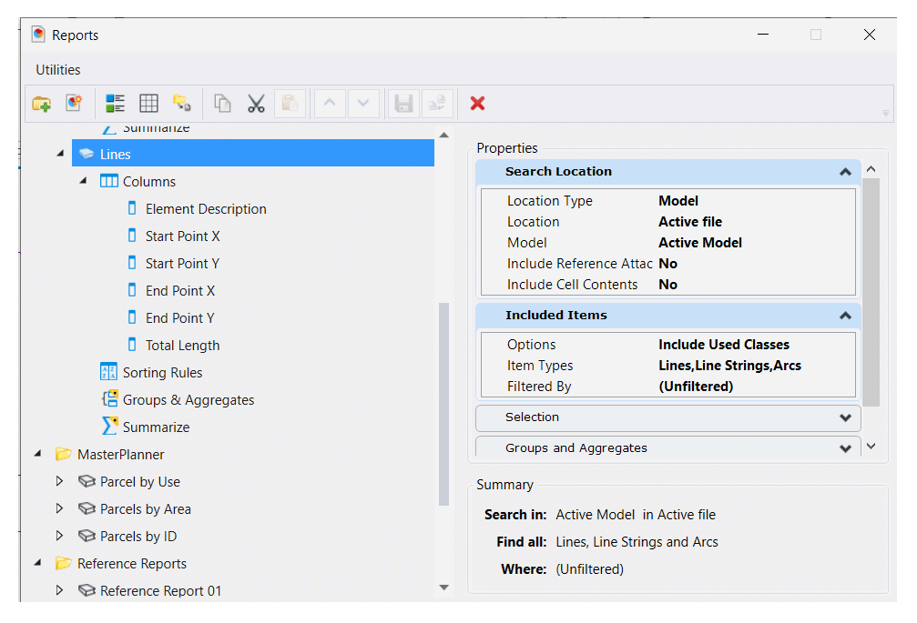Collapse the Included Items section

click(845, 316)
